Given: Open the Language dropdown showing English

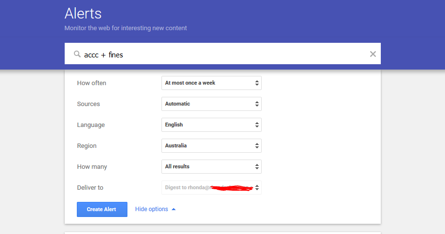Looking at the screenshot, I should point(211,125).
